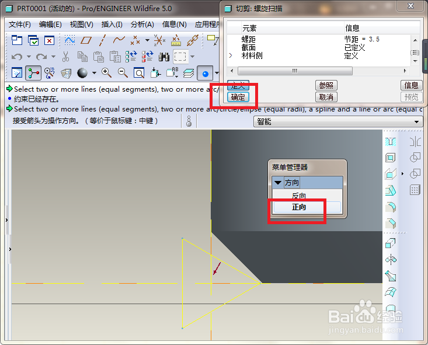
Task: Open the 文件(F) menu
Action: tap(20, 25)
